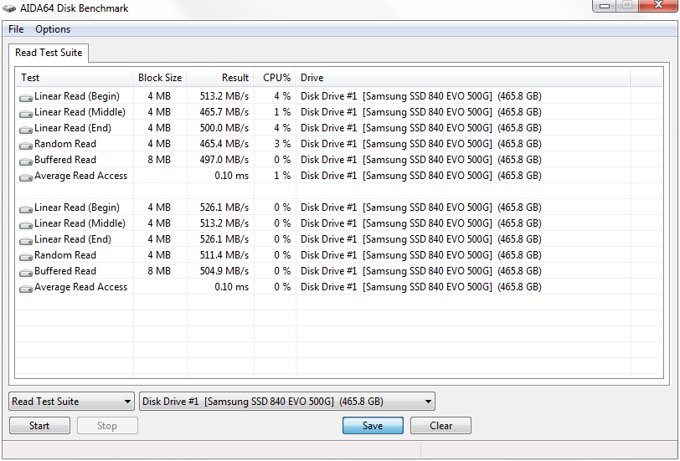Click the 8 MB block size in 504.9 MB/s row
Screen dimensions: 680x461
(159, 271)
